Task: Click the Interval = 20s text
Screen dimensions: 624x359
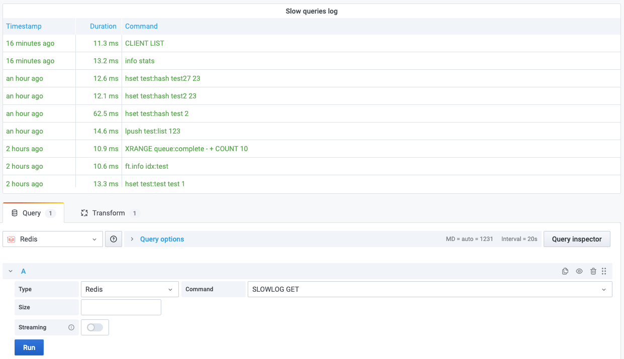Action: coord(519,239)
